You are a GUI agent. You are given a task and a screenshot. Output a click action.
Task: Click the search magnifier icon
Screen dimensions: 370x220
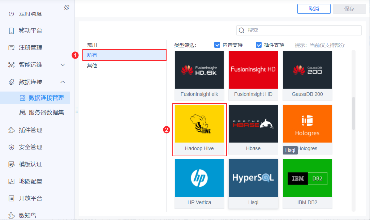pyautogui.click(x=241, y=30)
